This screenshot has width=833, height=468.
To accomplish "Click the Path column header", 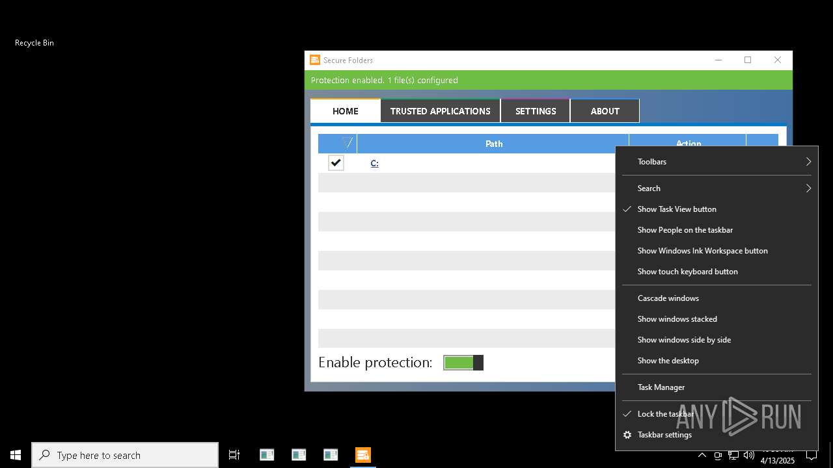I will 493,144.
